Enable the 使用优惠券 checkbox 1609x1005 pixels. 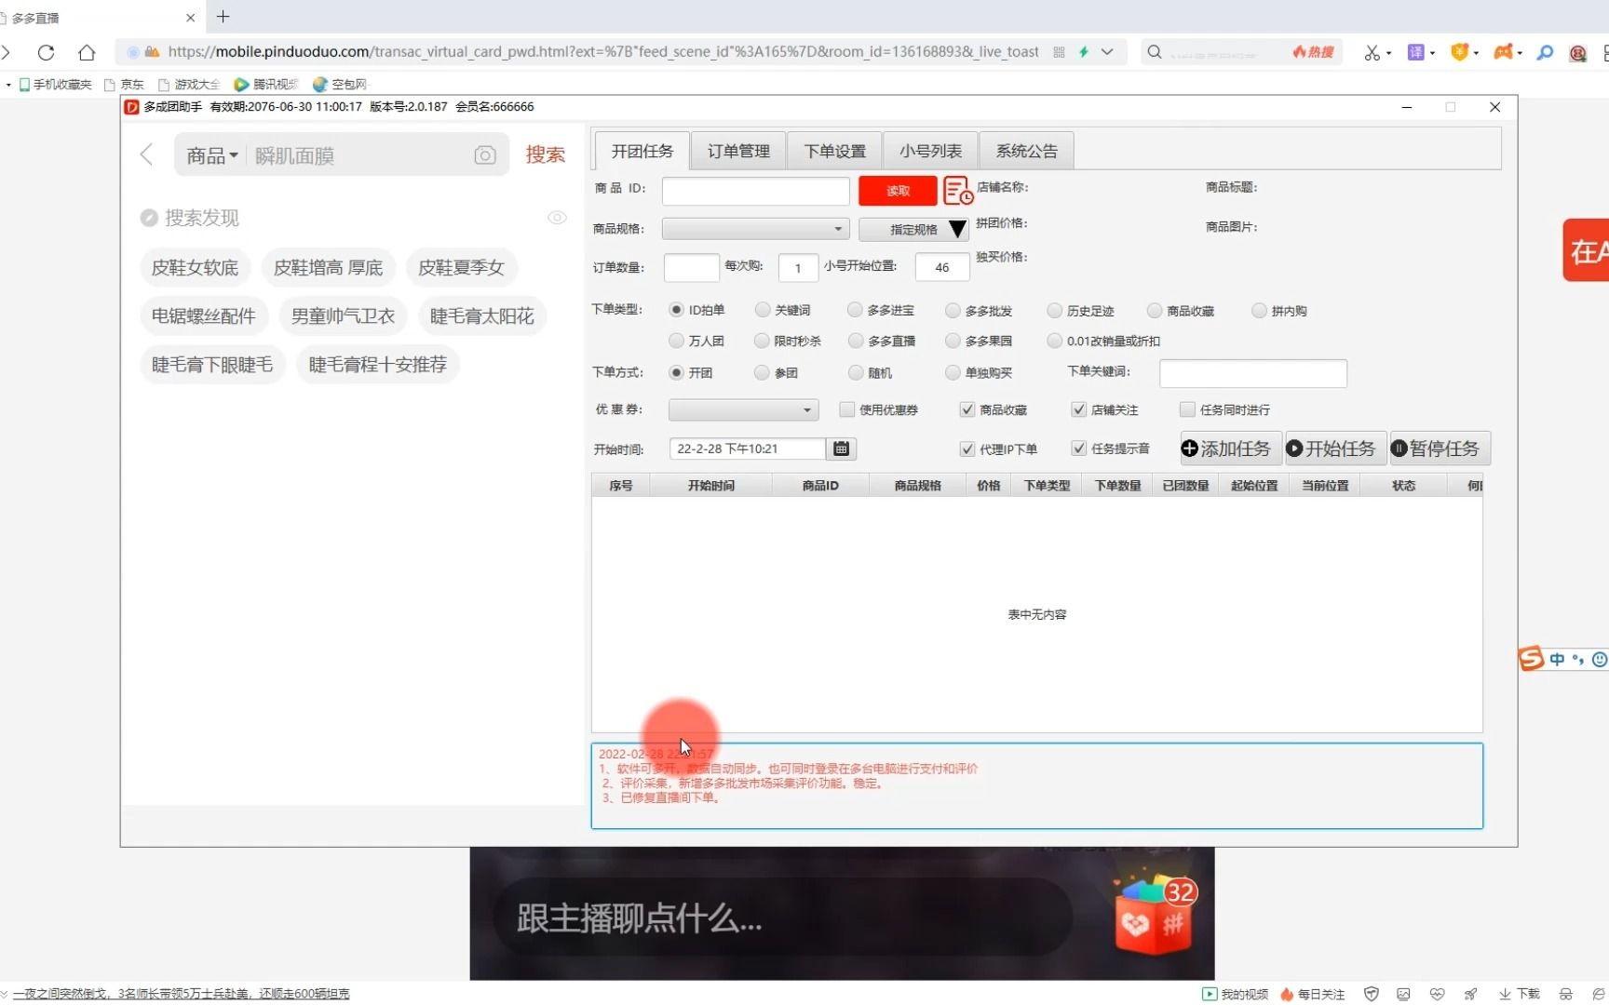tap(846, 409)
